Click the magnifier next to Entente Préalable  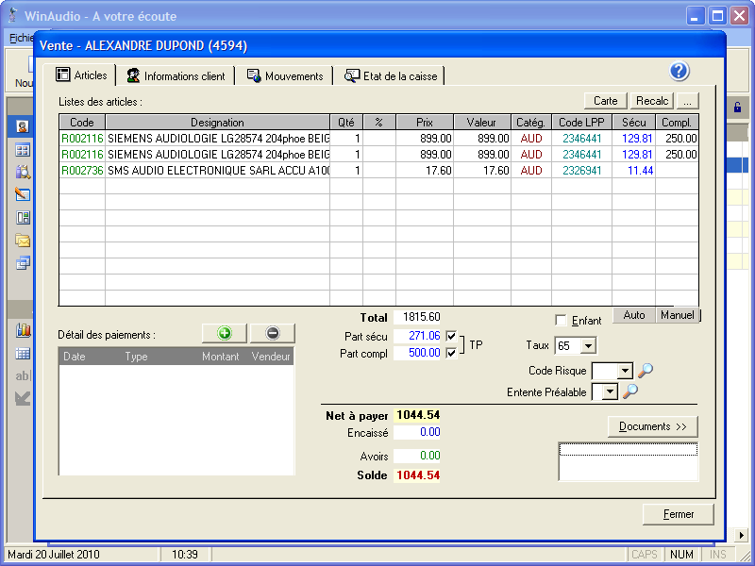[629, 391]
